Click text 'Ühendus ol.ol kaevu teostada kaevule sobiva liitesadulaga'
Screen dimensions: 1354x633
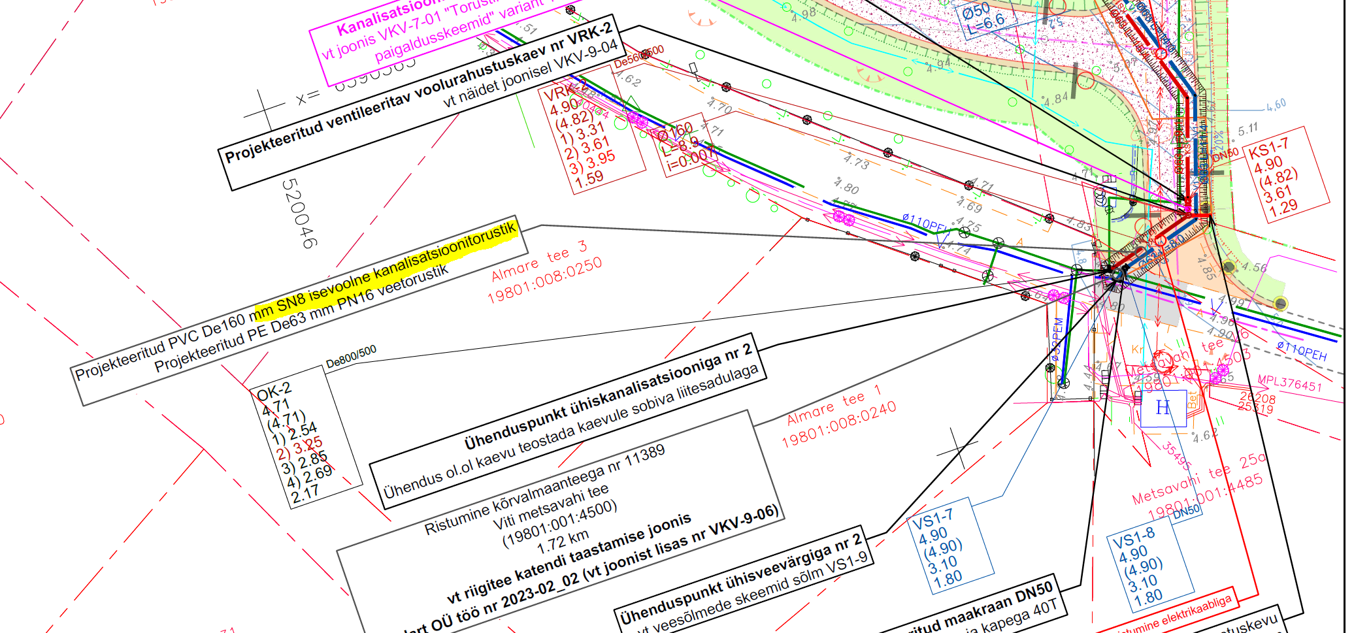coord(570,432)
